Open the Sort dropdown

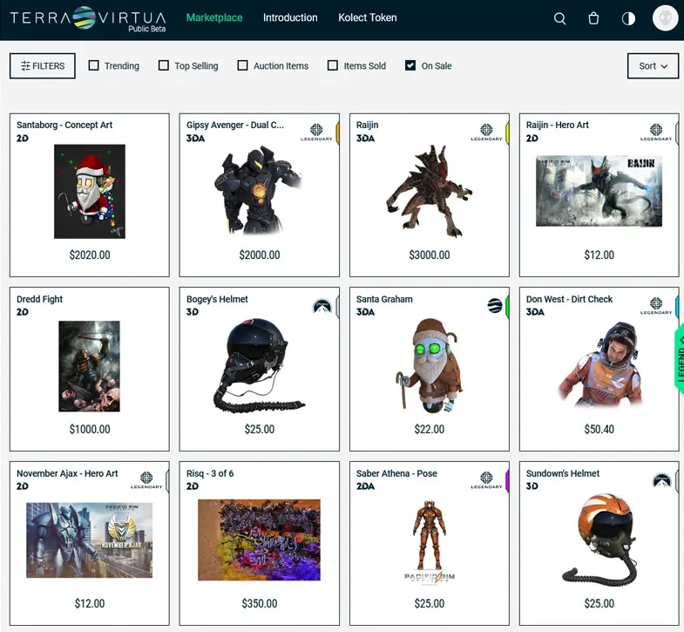tap(653, 65)
